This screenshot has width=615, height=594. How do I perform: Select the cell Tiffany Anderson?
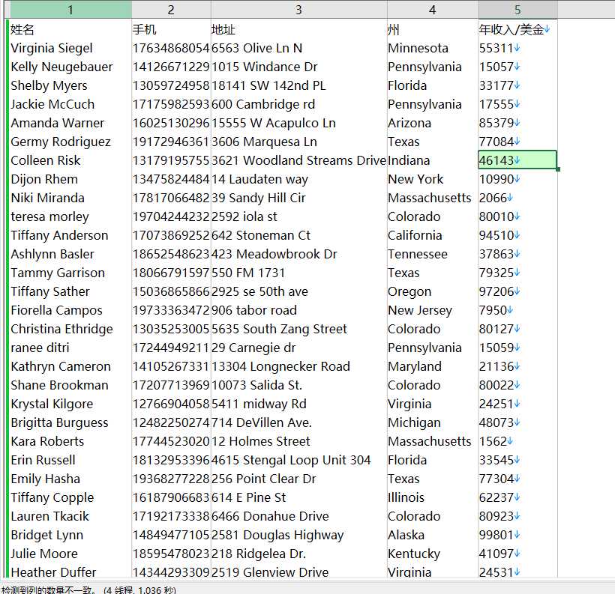[x=70, y=235]
